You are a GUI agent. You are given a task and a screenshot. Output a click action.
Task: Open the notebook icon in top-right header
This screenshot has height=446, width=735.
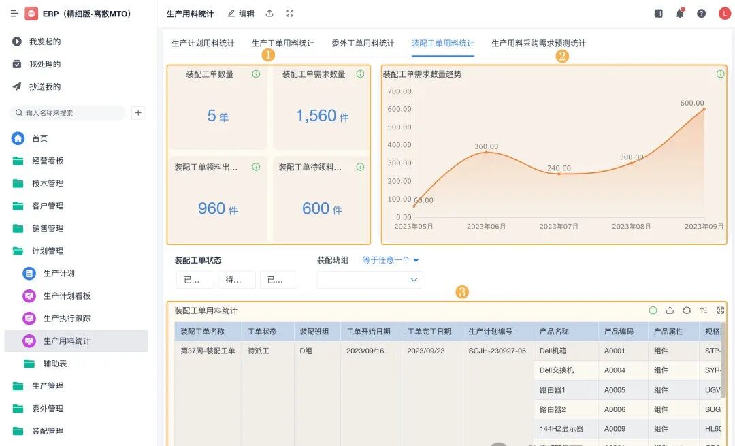(659, 13)
